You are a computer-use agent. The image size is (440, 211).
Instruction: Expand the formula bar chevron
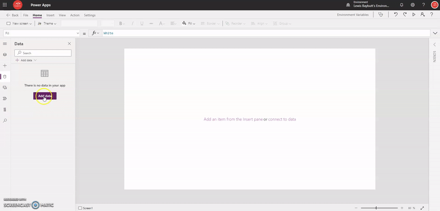[x=435, y=33]
